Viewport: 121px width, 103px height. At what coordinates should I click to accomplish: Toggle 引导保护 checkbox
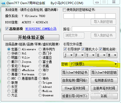(x=65, y=49)
